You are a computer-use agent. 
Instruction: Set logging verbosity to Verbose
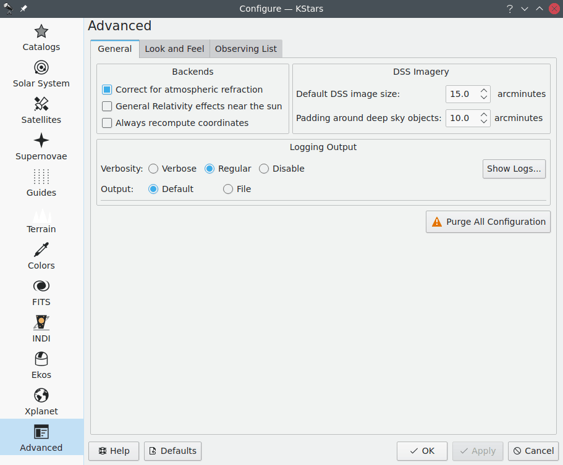153,169
